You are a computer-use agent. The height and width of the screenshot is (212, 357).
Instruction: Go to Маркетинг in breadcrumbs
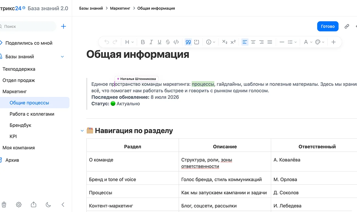click(x=120, y=8)
